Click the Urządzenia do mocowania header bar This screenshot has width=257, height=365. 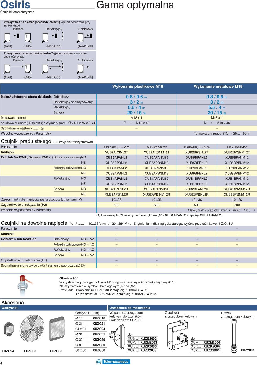pos(183,308)
